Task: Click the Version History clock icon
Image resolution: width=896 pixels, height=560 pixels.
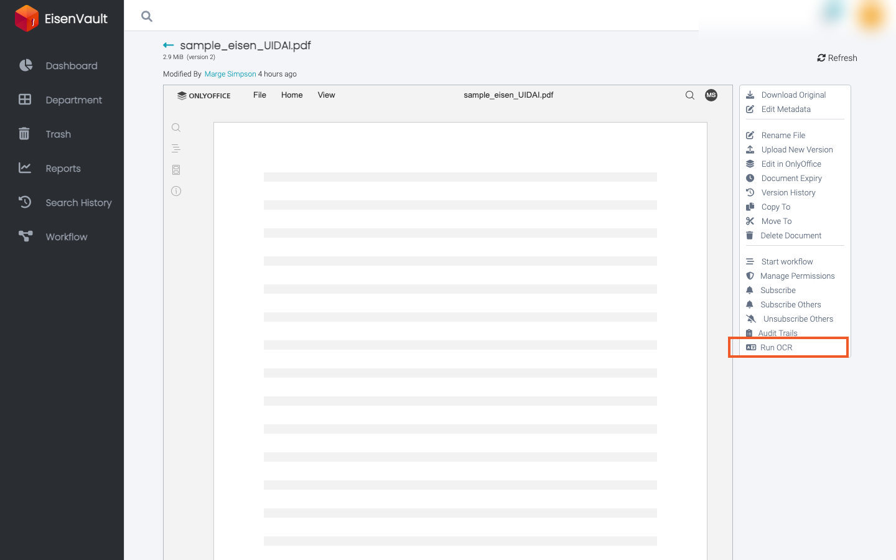Action: click(x=750, y=192)
